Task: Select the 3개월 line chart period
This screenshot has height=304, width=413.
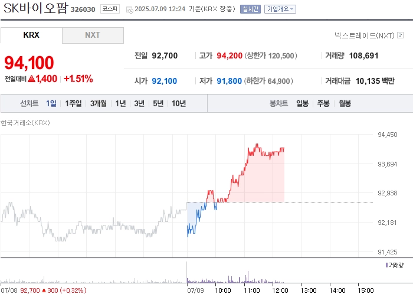Action: pyautogui.click(x=99, y=103)
